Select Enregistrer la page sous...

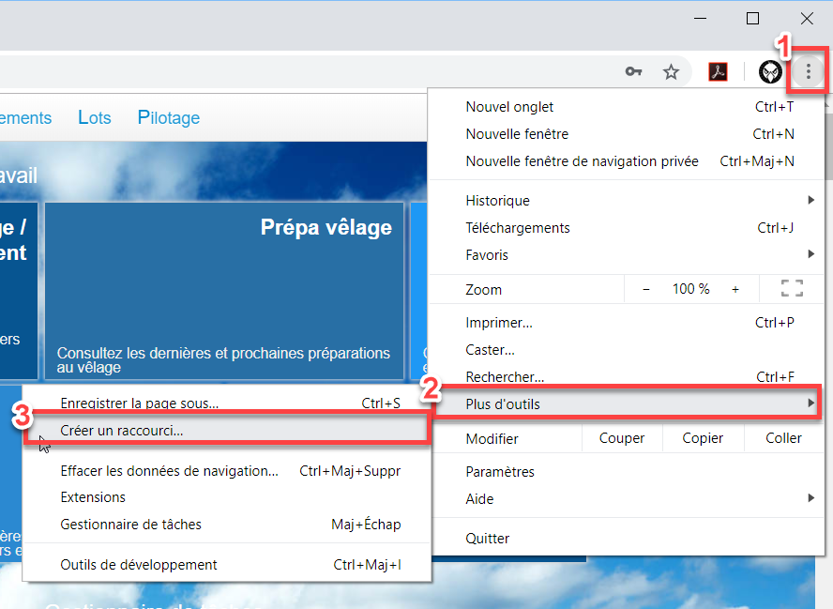point(227,403)
